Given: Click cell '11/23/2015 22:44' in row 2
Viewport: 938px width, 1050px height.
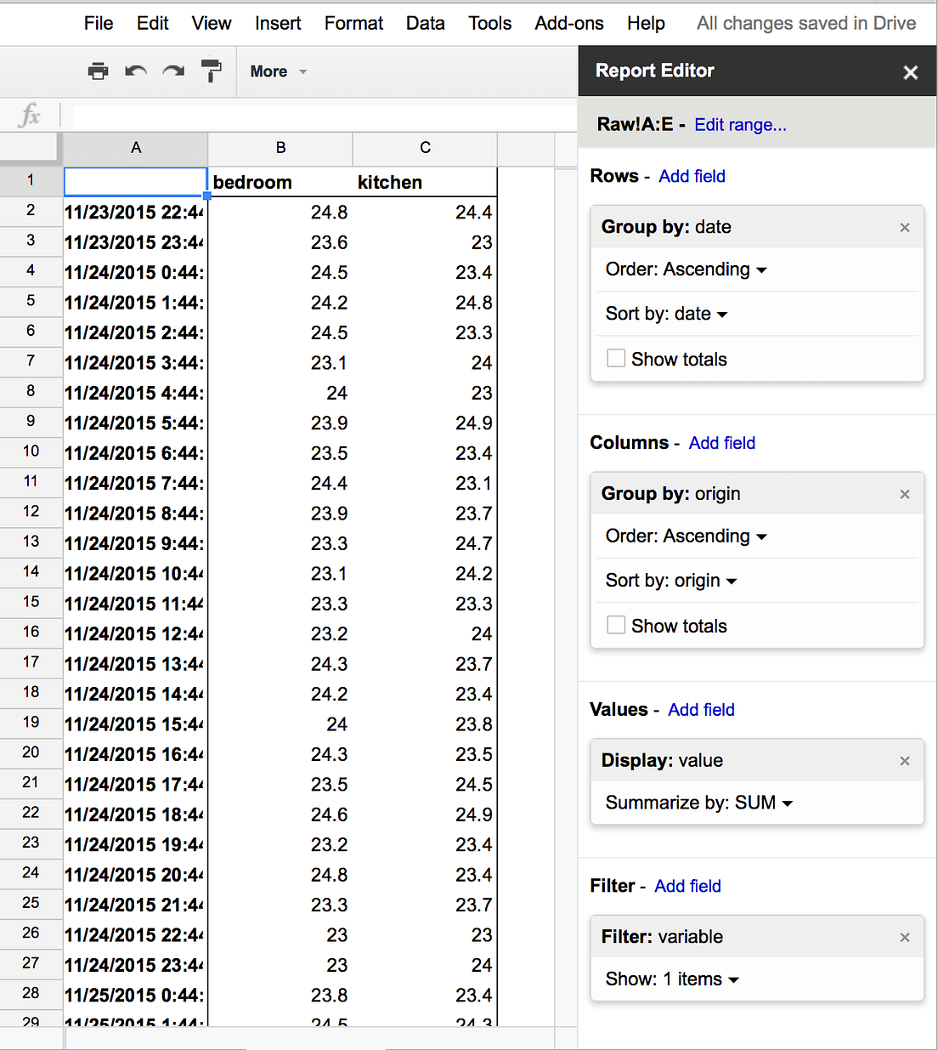Looking at the screenshot, I should [135, 213].
